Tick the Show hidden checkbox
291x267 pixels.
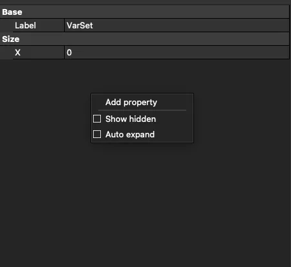pyautogui.click(x=97, y=119)
